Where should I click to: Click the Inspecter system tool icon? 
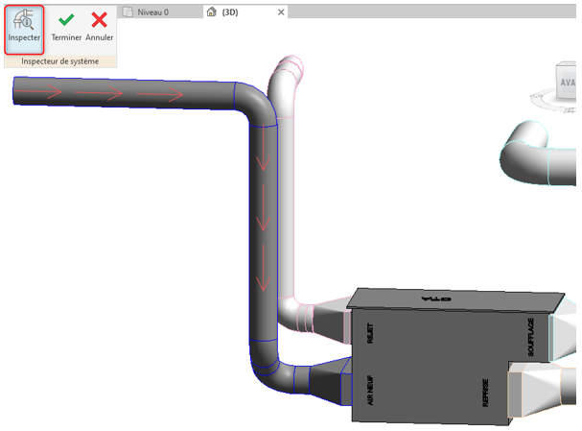pos(24,27)
